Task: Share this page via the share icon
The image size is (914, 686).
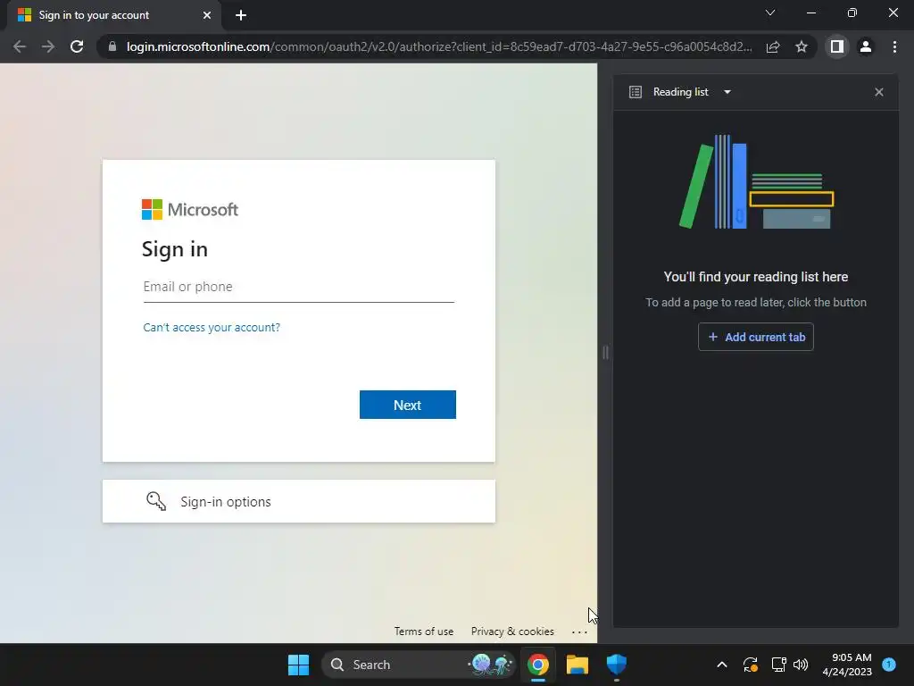Action: 773,46
